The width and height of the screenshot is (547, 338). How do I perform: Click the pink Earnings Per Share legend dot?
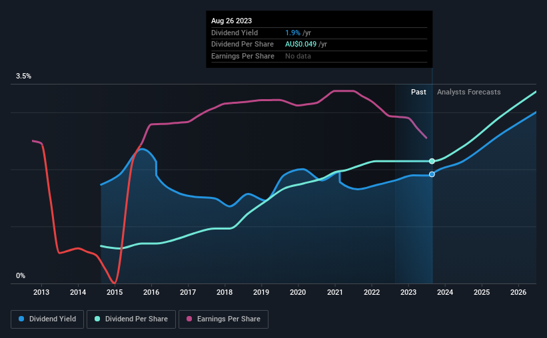point(189,319)
